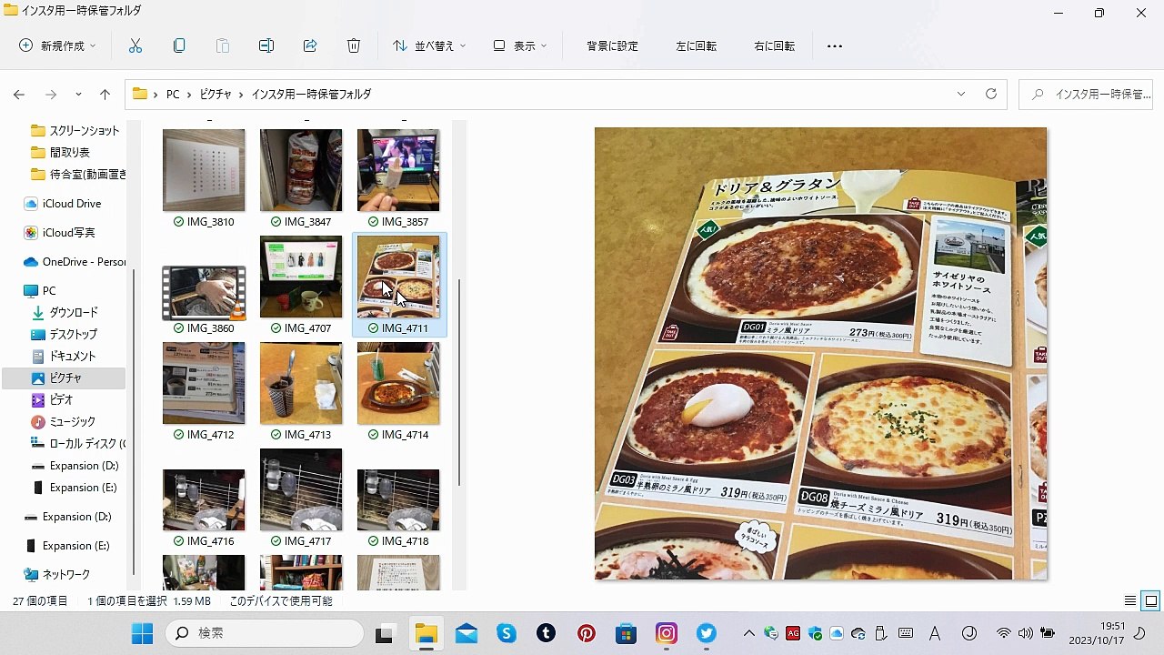The image size is (1164, 655).
Task: Refresh the current folder view
Action: pos(991,94)
